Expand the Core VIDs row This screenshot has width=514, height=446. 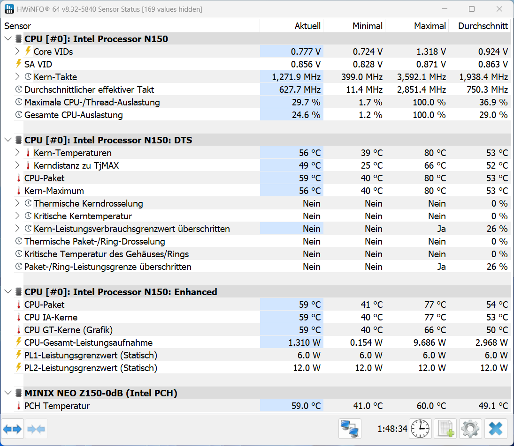pyautogui.click(x=18, y=52)
